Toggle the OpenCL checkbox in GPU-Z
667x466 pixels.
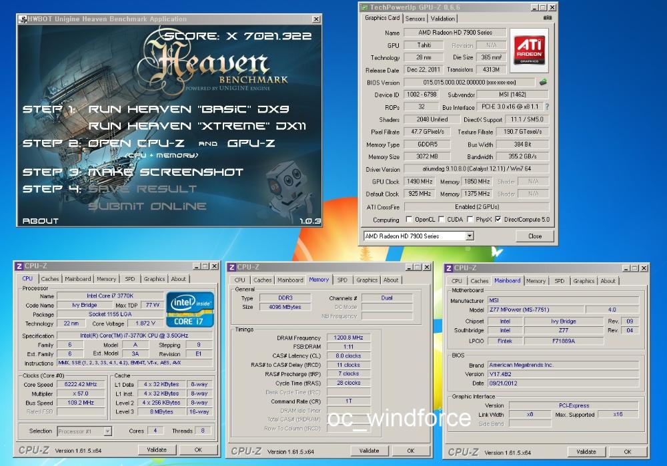[409, 220]
